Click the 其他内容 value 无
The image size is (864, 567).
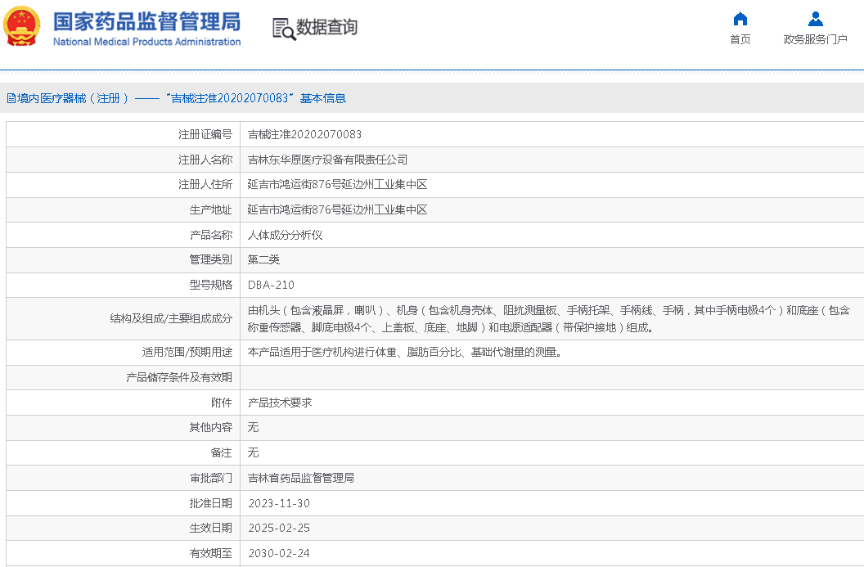click(253, 428)
